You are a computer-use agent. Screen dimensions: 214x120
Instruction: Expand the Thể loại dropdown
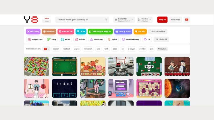(145, 19)
